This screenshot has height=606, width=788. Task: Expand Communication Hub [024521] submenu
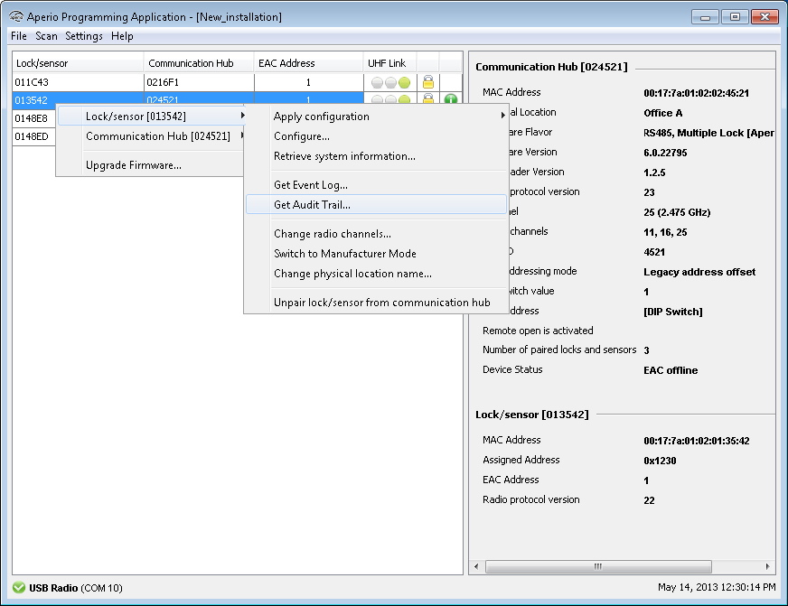pyautogui.click(x=151, y=136)
